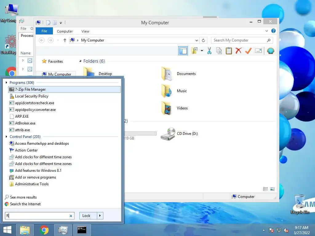This screenshot has width=315, height=236.
Task: Open the Desktop folder
Action: pos(98,72)
